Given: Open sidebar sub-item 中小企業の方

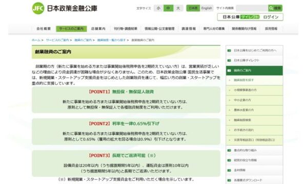Looking at the screenshot, I should (x=254, y=100).
